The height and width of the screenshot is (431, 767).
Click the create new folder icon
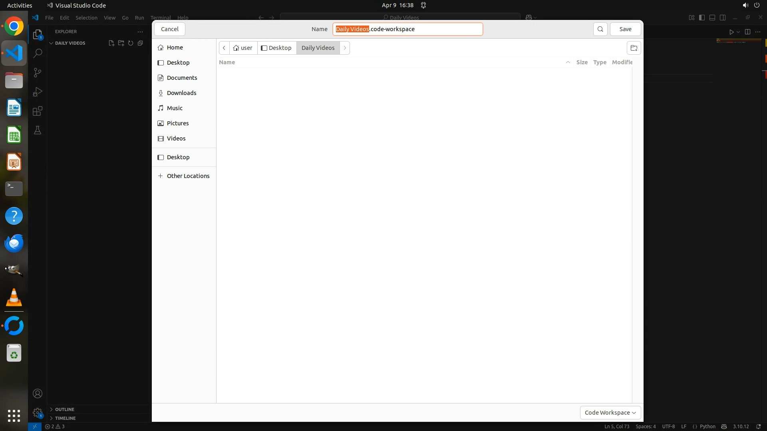(634, 48)
